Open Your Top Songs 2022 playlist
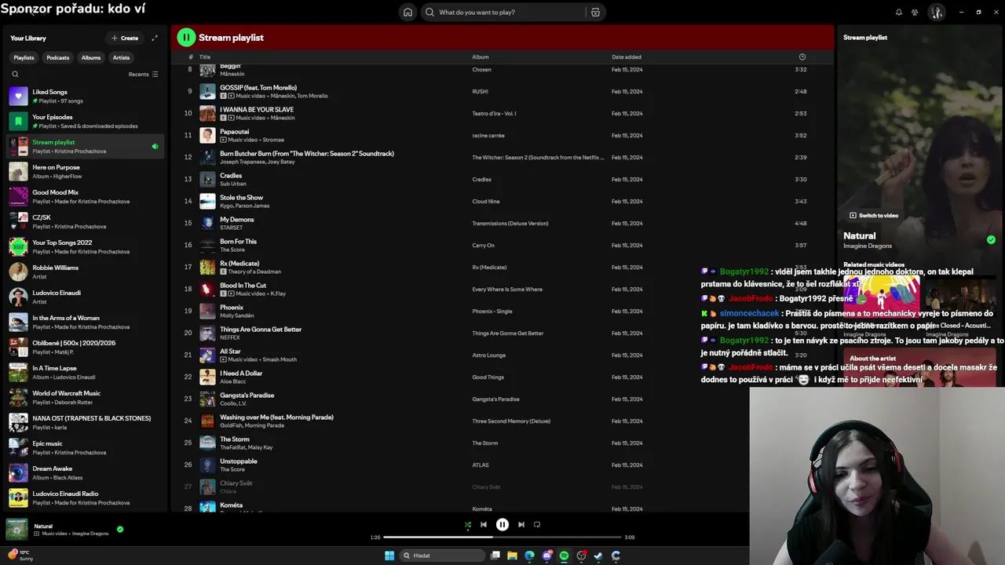Image resolution: width=1005 pixels, height=565 pixels. tap(85, 246)
